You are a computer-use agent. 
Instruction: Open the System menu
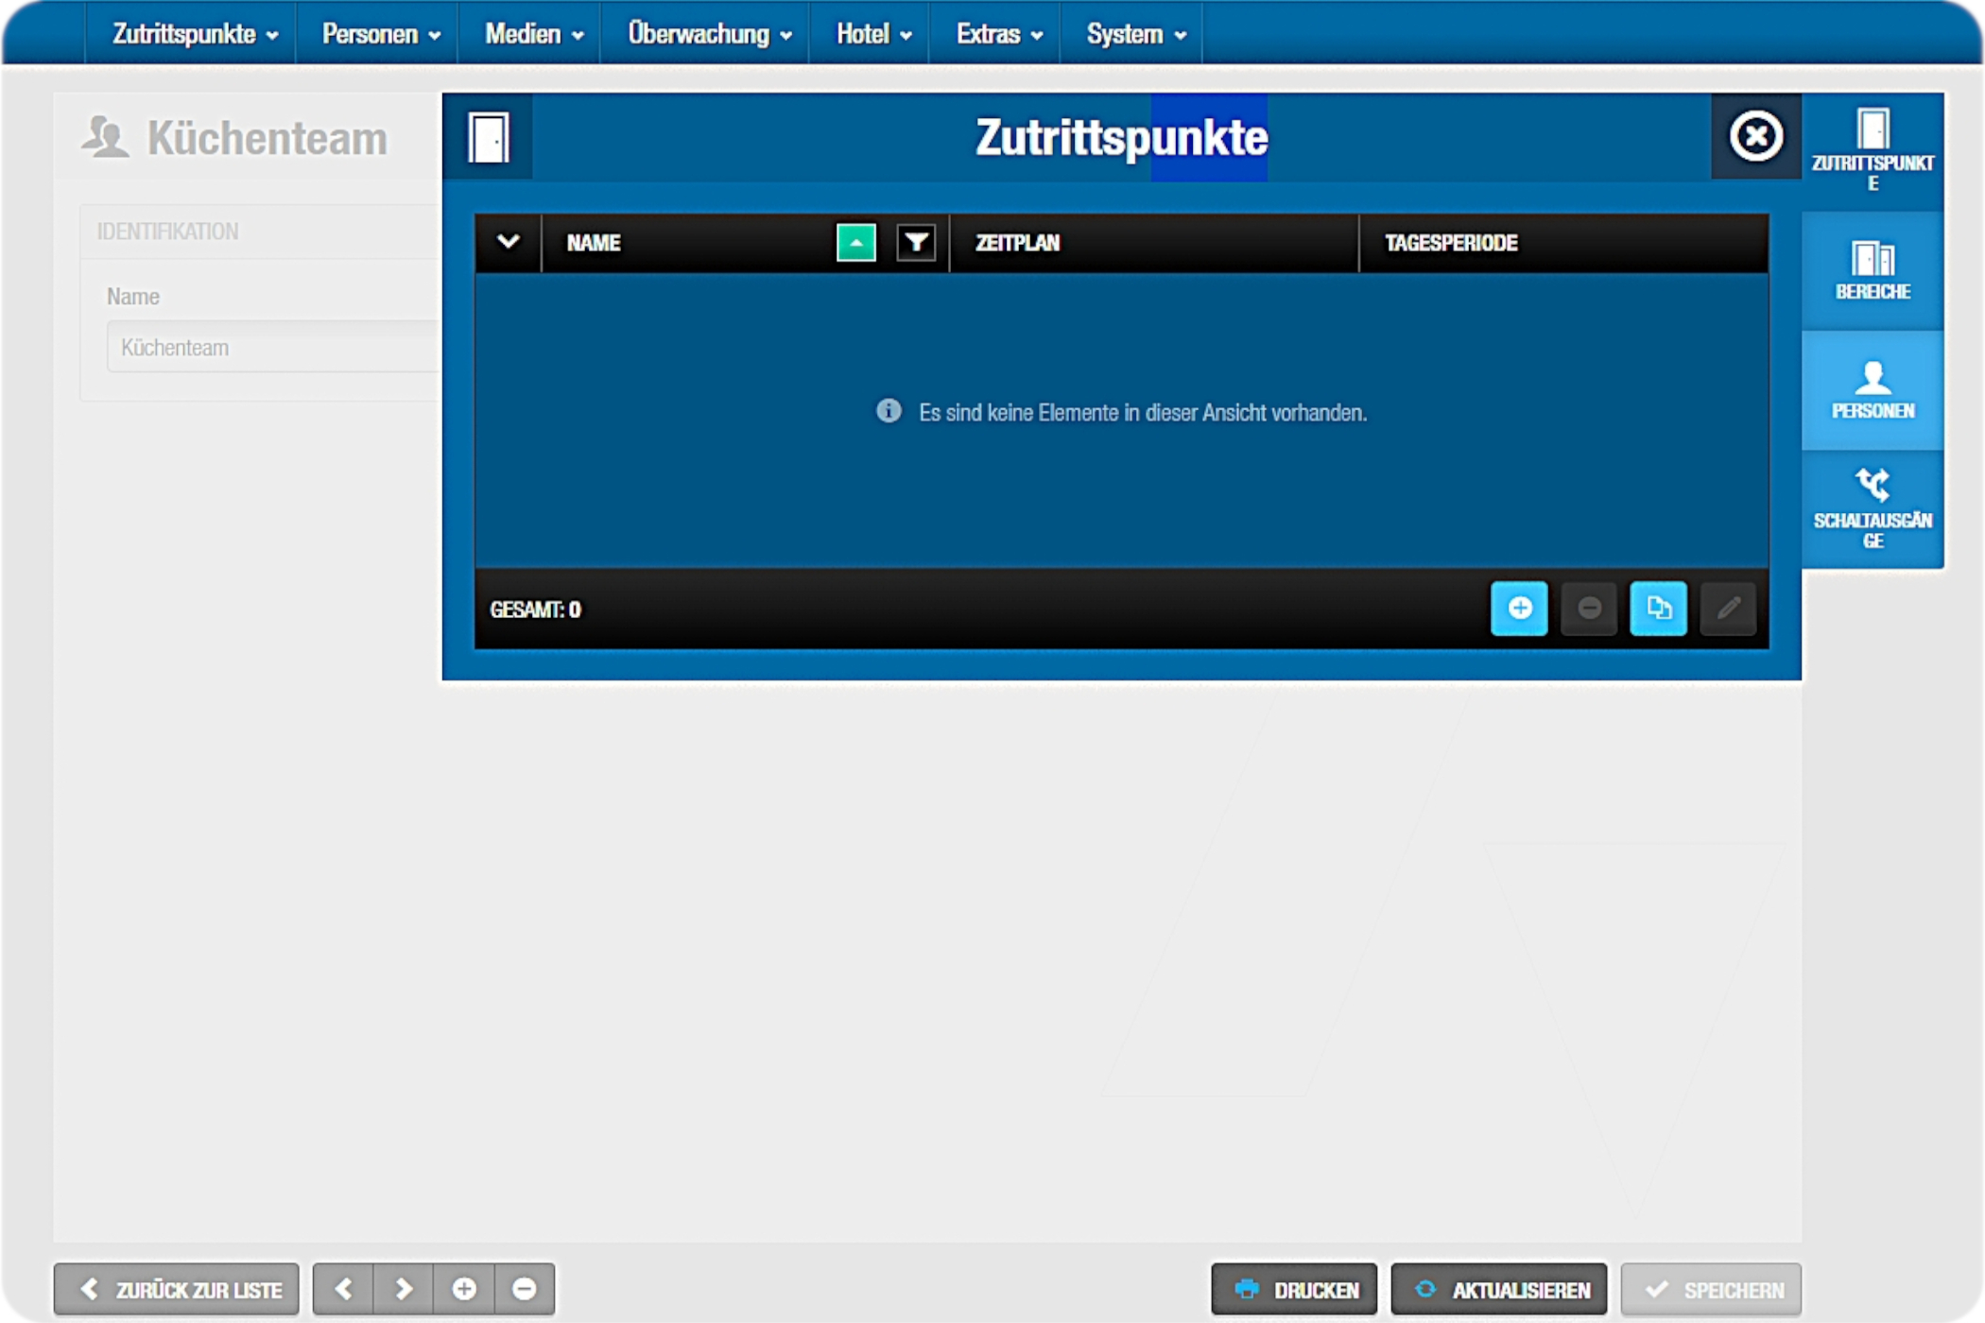click(1134, 34)
